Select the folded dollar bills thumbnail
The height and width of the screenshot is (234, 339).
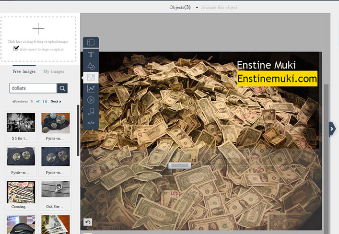[55, 224]
